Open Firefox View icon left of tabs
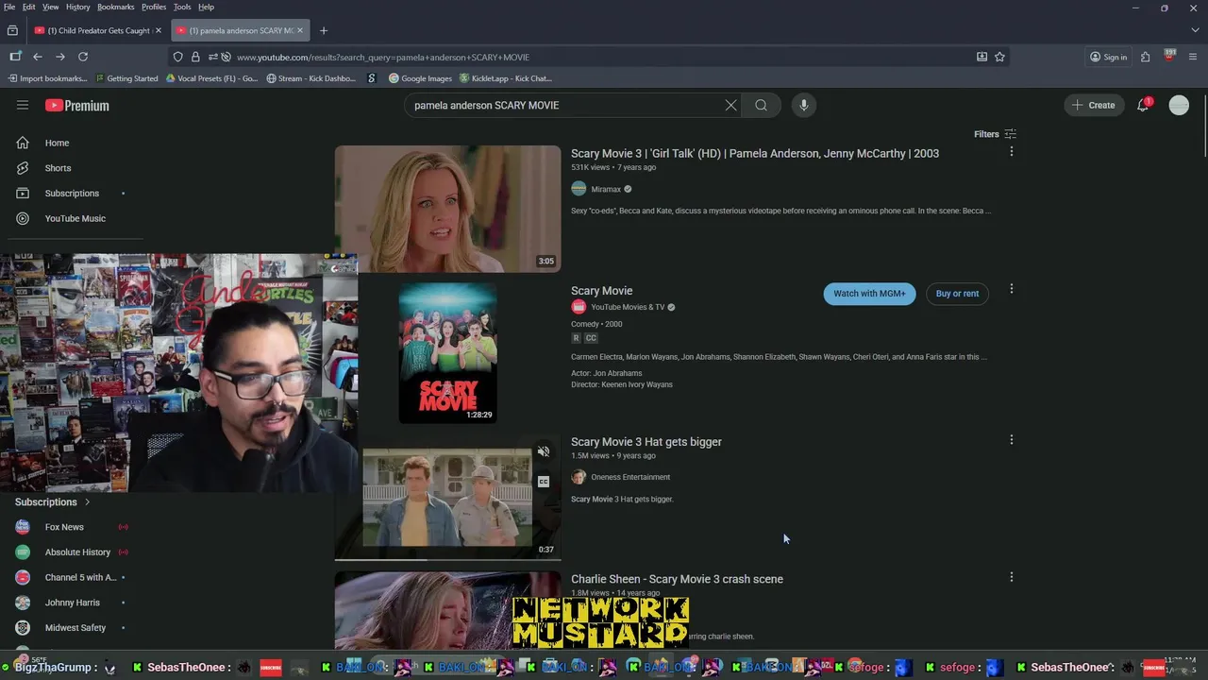Image resolution: width=1208 pixels, height=680 pixels. tap(12, 30)
